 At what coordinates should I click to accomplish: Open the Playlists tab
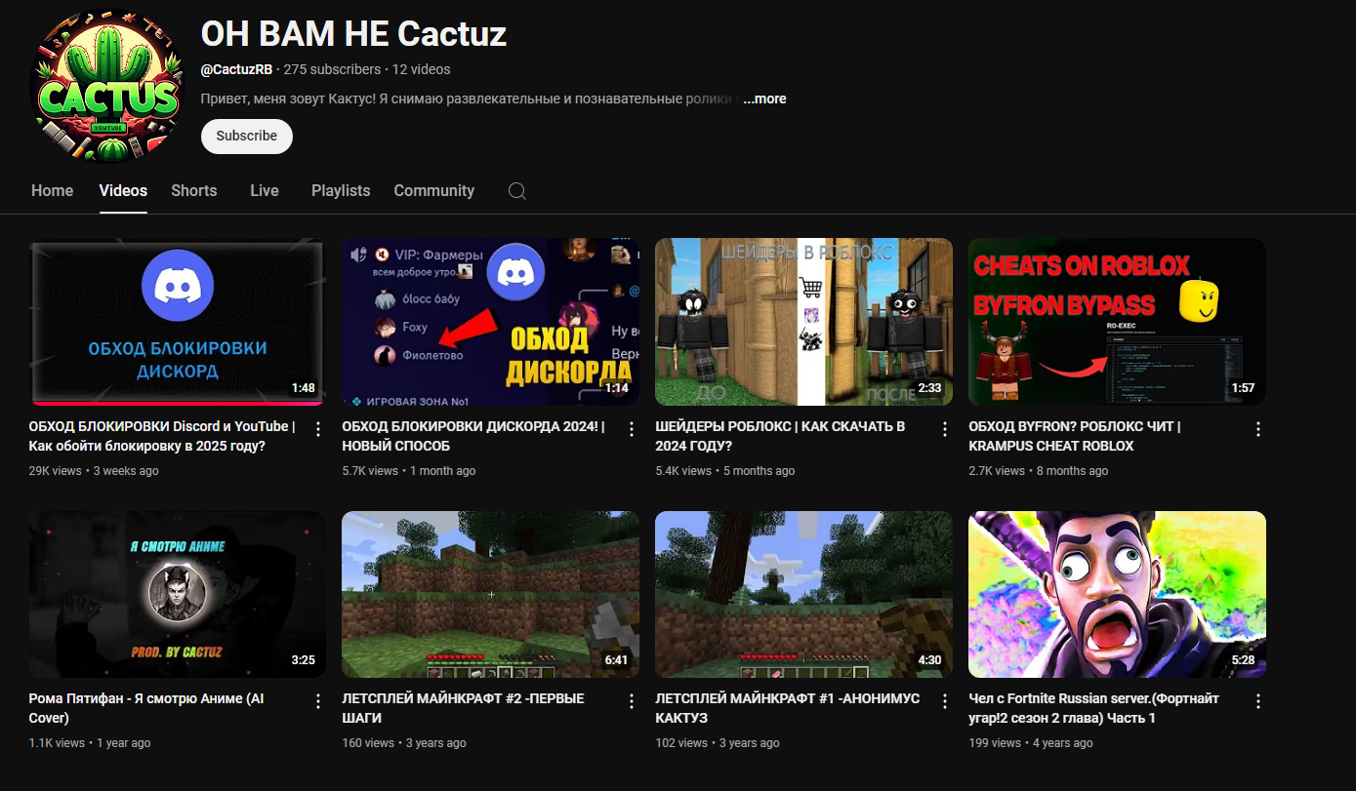pos(341,191)
